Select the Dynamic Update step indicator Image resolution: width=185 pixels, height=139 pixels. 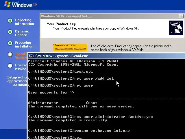coord(10,32)
